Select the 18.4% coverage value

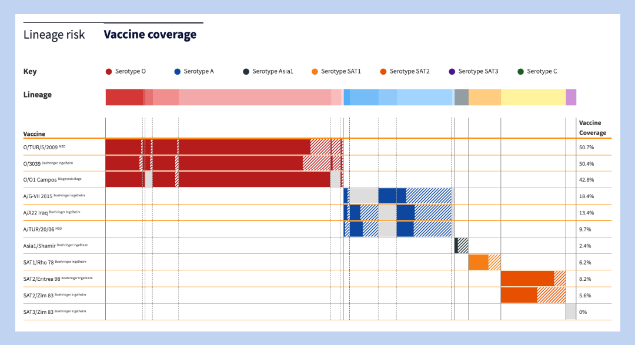pyautogui.click(x=586, y=196)
